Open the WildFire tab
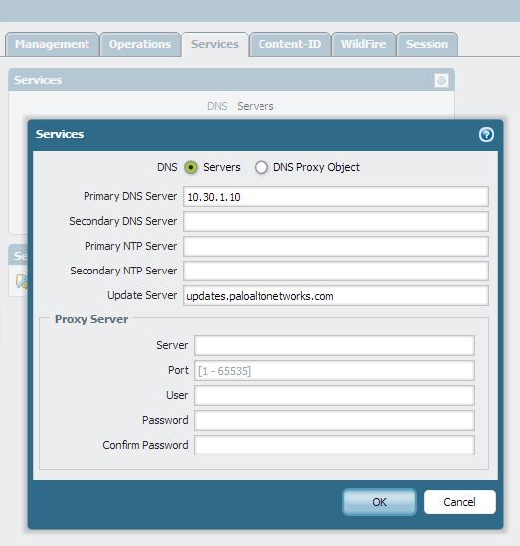 [x=363, y=44]
